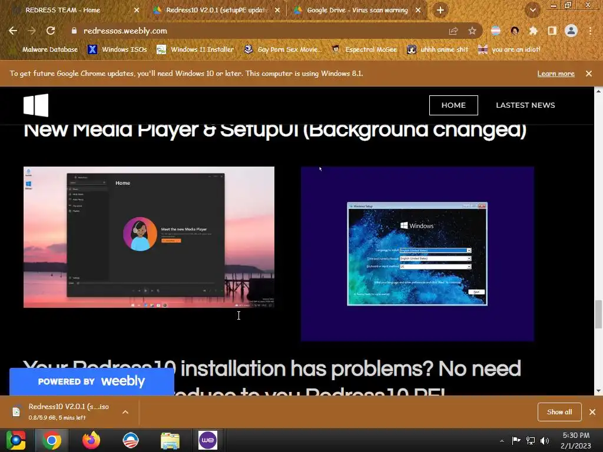
Task: Click the scrollbar up arrow
Action: coord(598,91)
